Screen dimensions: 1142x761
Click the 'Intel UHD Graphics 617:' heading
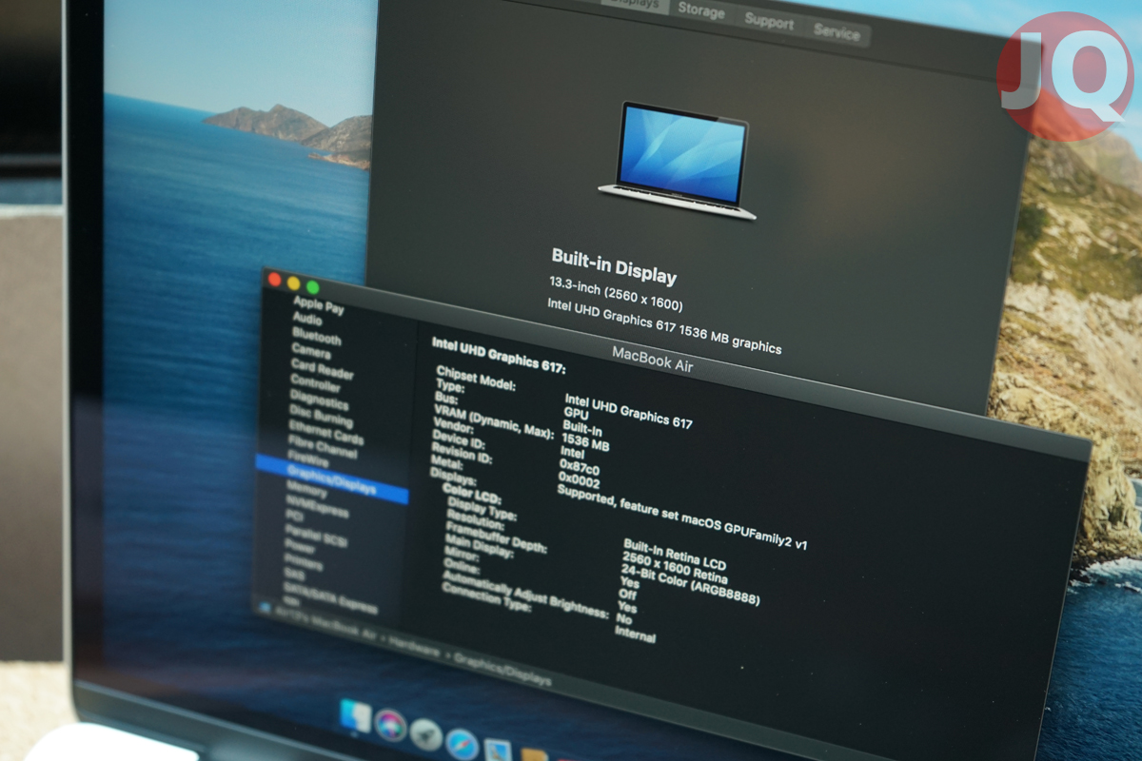[x=499, y=355]
